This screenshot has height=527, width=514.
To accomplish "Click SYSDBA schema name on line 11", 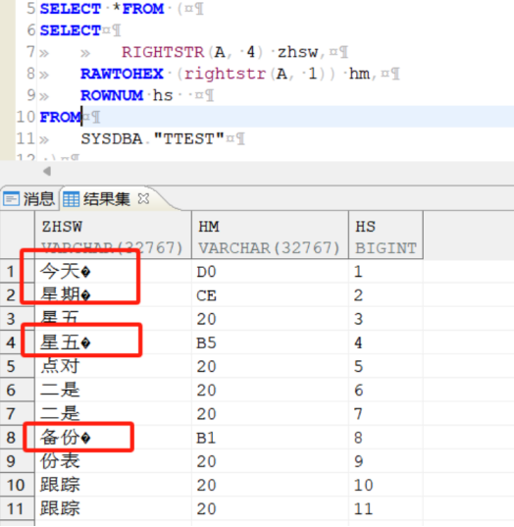I will pyautogui.click(x=112, y=138).
